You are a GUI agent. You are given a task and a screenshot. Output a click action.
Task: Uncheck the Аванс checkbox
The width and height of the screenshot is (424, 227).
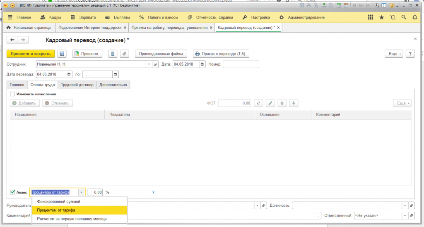tap(12, 192)
